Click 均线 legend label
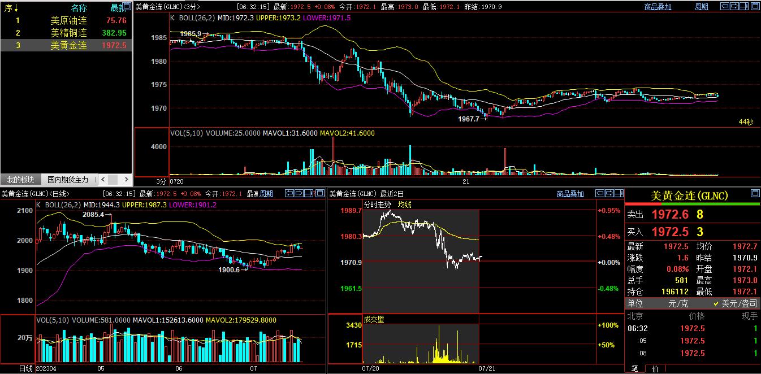Image resolution: width=761 pixels, height=374 pixels. point(405,205)
